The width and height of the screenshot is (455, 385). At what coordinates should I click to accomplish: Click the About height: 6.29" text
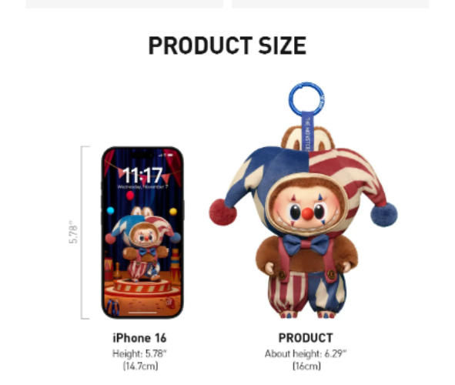[x=306, y=353]
